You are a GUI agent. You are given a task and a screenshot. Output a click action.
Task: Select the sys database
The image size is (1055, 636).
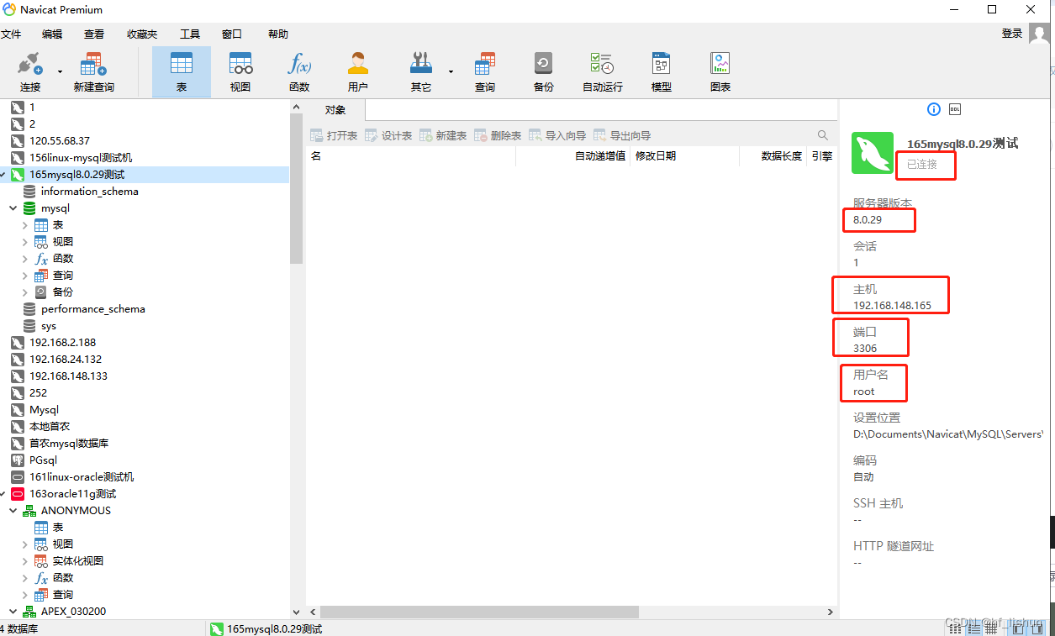49,326
